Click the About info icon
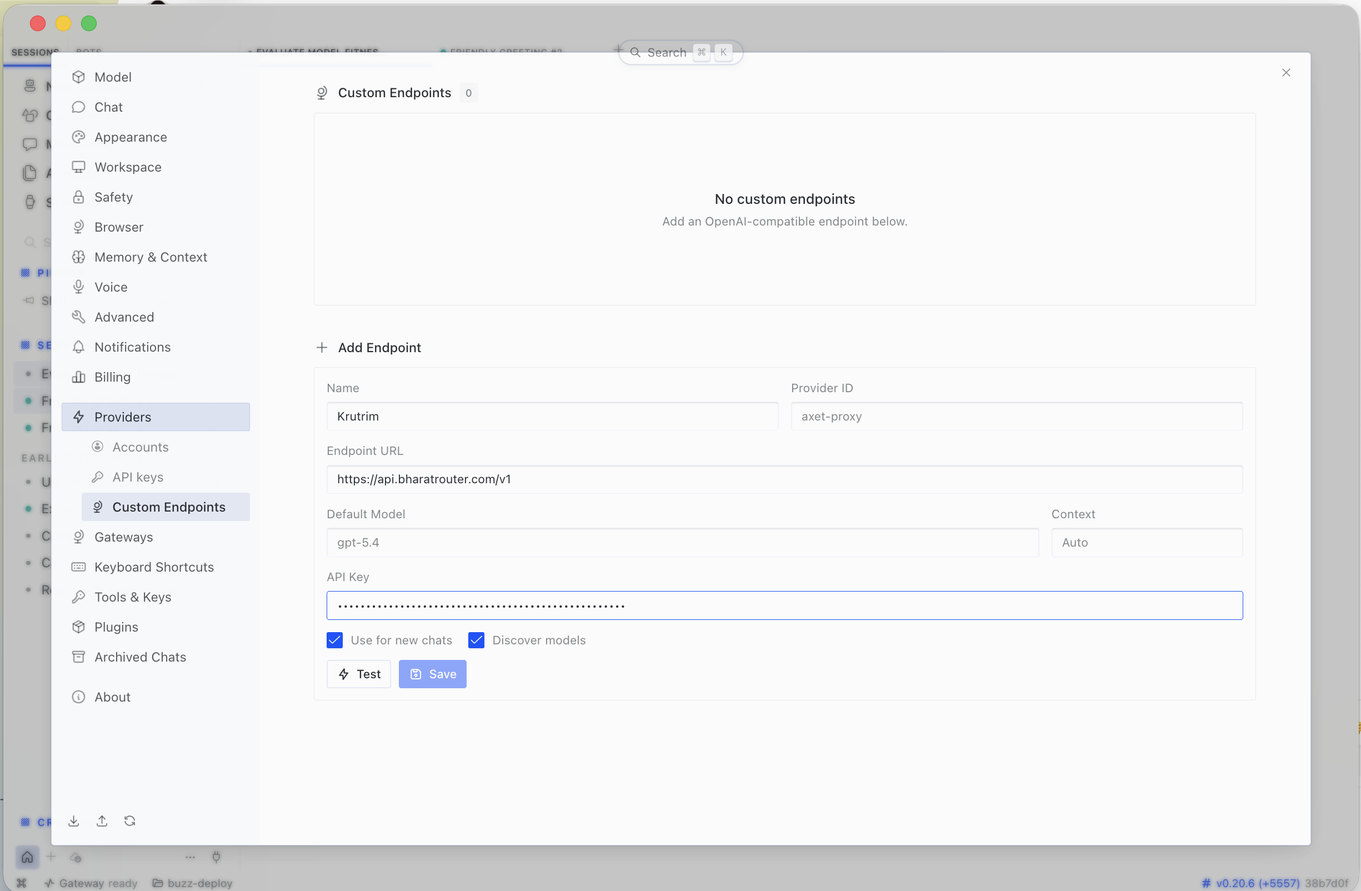1361x891 pixels. [78, 697]
